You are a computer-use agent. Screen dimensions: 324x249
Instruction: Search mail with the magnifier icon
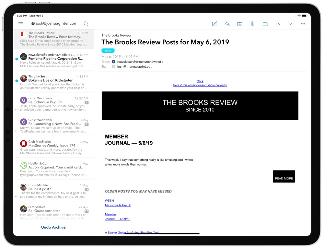tap(86, 24)
